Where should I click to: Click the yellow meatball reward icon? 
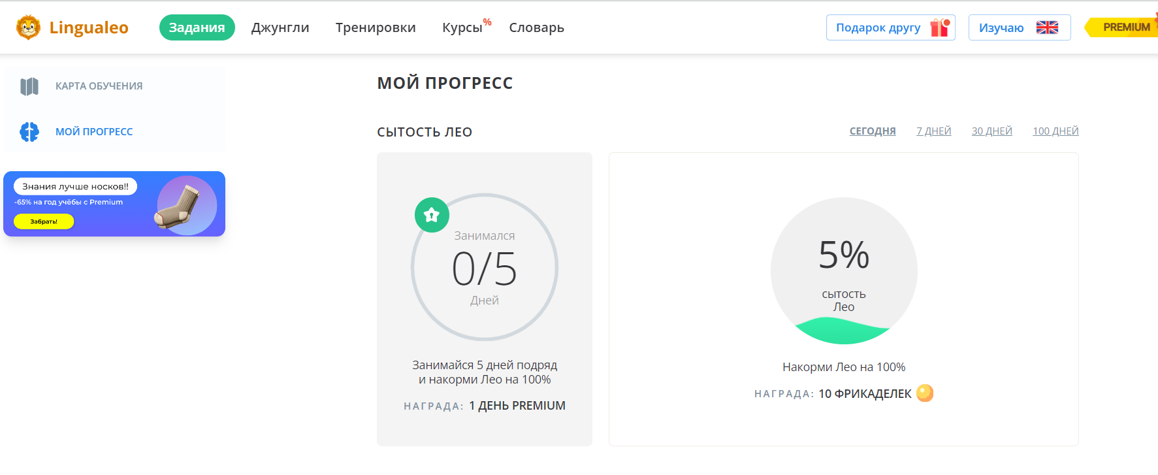pyautogui.click(x=925, y=393)
